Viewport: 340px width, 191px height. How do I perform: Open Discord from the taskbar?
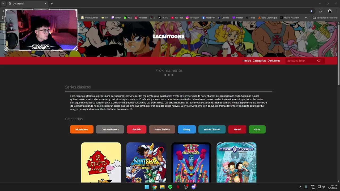point(194,187)
